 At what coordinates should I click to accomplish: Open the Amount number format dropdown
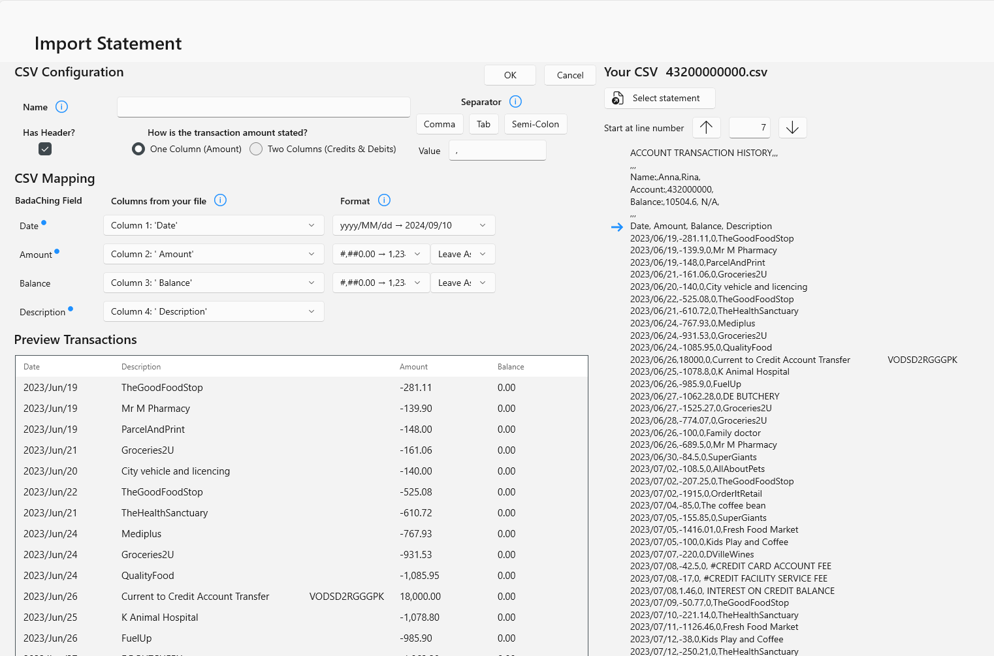381,254
